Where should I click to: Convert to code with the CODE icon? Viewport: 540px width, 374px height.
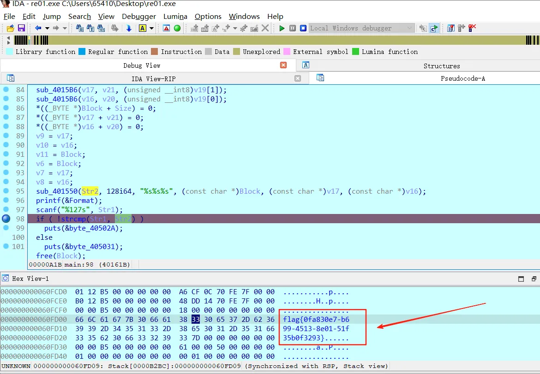(194, 28)
